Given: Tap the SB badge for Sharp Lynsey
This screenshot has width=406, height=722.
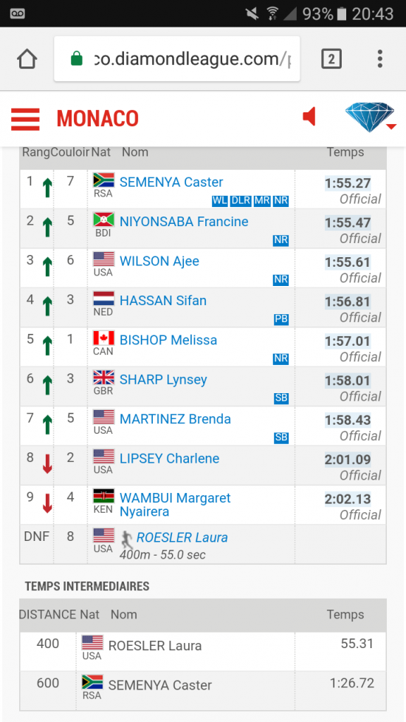Looking at the screenshot, I should [x=281, y=398].
